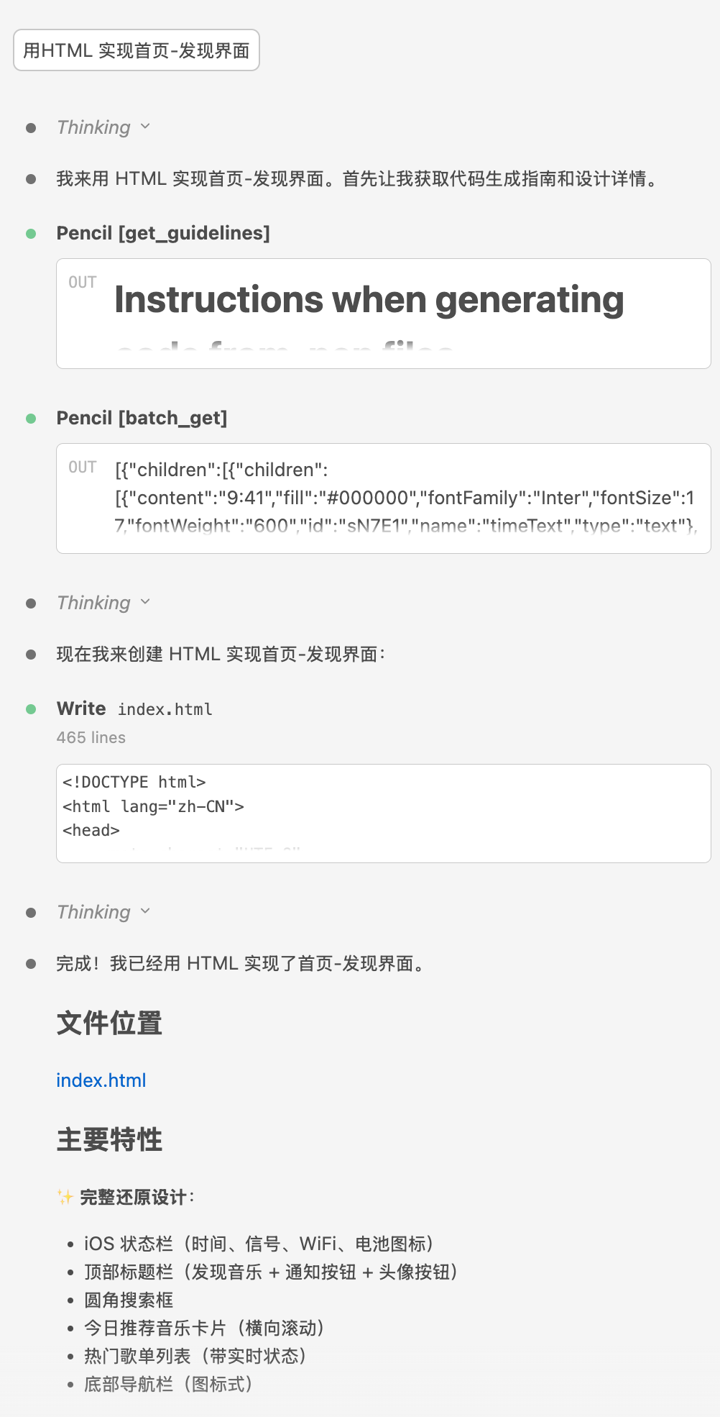The width and height of the screenshot is (720, 1417).
Task: Click the gray dot beside 完成 message line
Action: [x=31, y=964]
